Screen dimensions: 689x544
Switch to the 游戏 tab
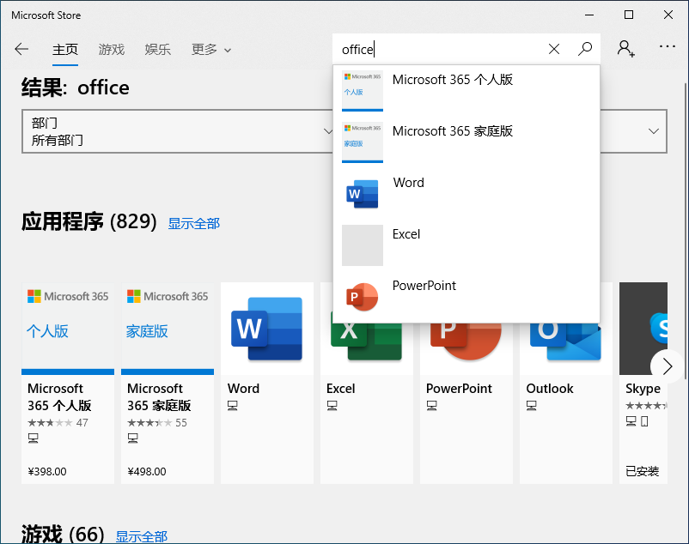[x=112, y=50]
